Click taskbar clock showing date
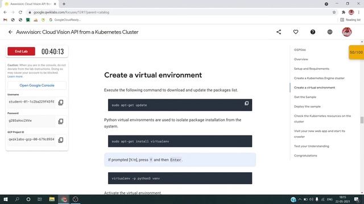This screenshot has height=204, width=364. point(342,199)
